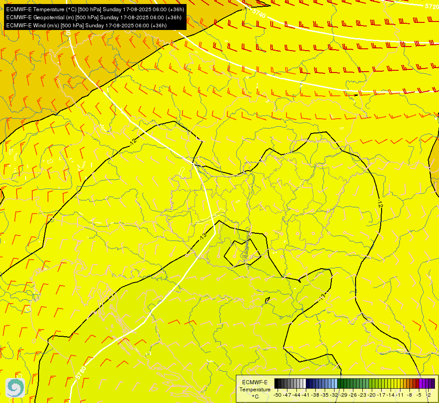Click the -5 legend tick label
Screen dimensions: 439x403
point(419,395)
